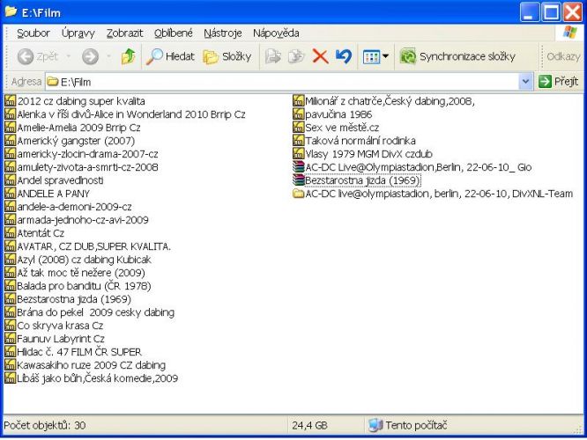
Task: Select video file name Bezstarostna jizda (1969) in left column
Action: pos(74,299)
